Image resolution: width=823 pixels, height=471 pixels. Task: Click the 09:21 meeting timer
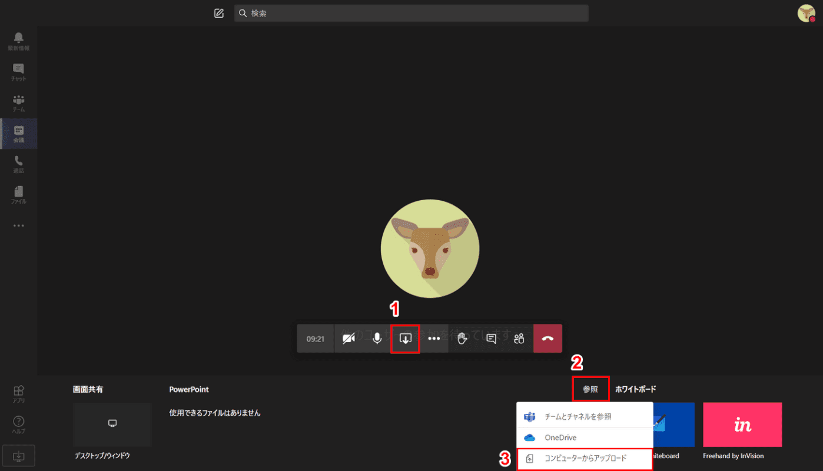pyautogui.click(x=316, y=339)
